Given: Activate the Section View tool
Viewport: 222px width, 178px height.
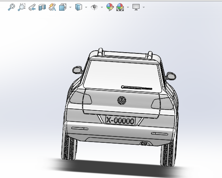Looking at the screenshot, I should pyautogui.click(x=42, y=7).
